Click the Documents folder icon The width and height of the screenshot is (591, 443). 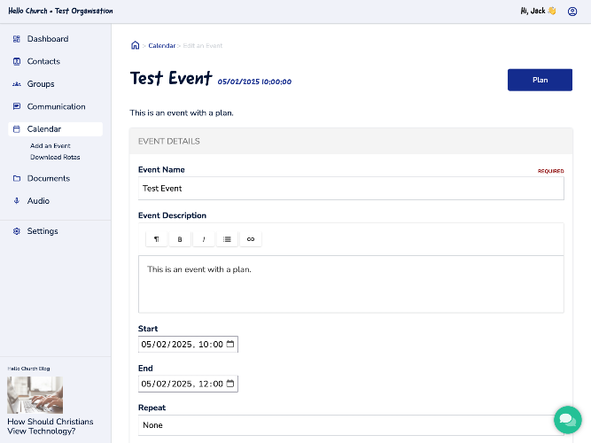[x=17, y=178]
